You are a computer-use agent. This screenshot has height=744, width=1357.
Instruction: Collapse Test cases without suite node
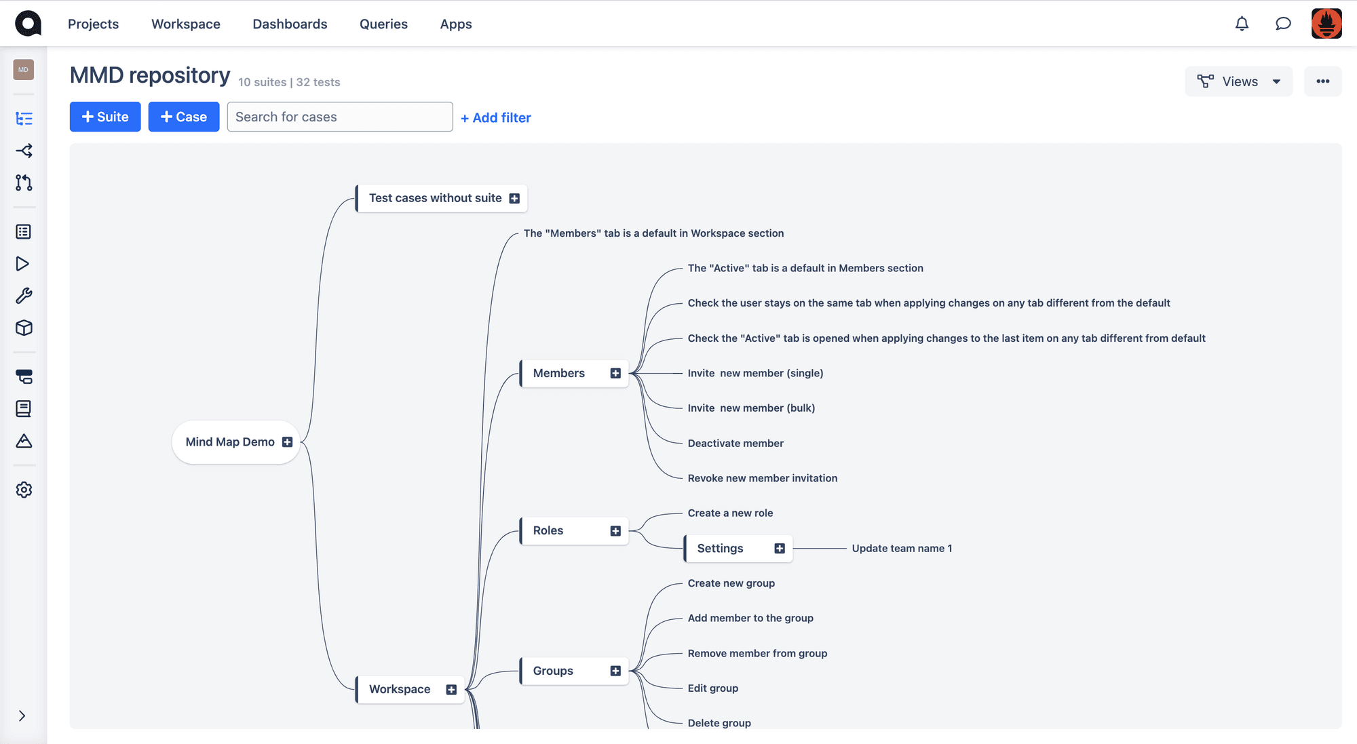coord(514,199)
